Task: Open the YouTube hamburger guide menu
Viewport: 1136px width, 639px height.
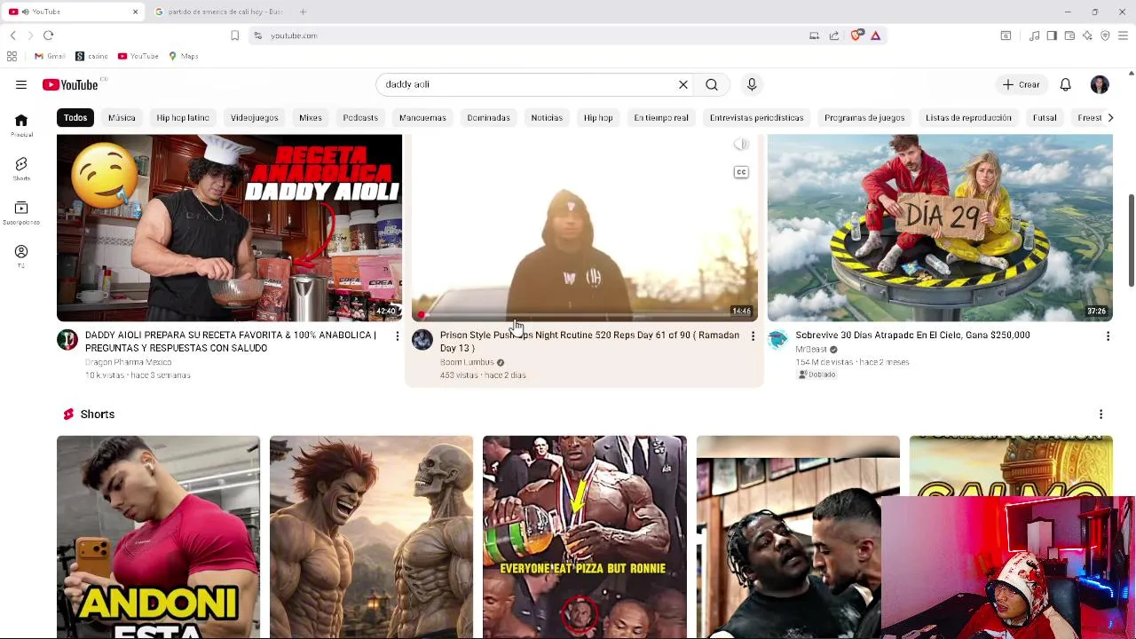Action: coord(21,84)
